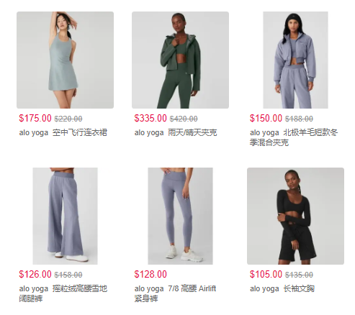
Task: Select the $126.00 sale price
Action: coord(35,275)
